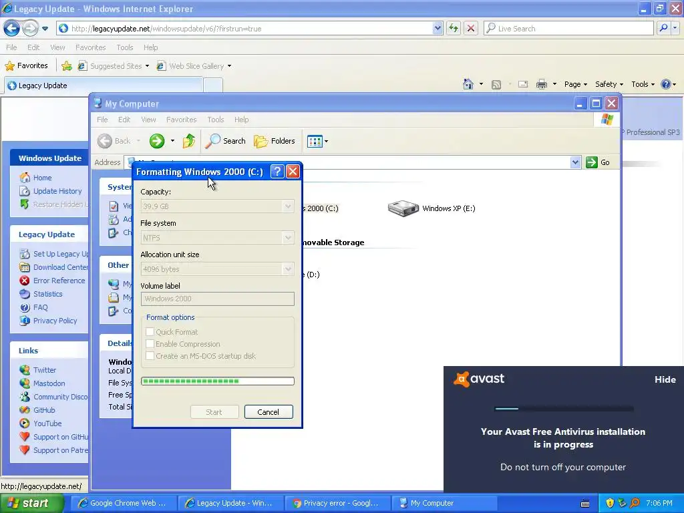Open the IE File menu
The width and height of the screenshot is (684, 513).
click(x=12, y=47)
